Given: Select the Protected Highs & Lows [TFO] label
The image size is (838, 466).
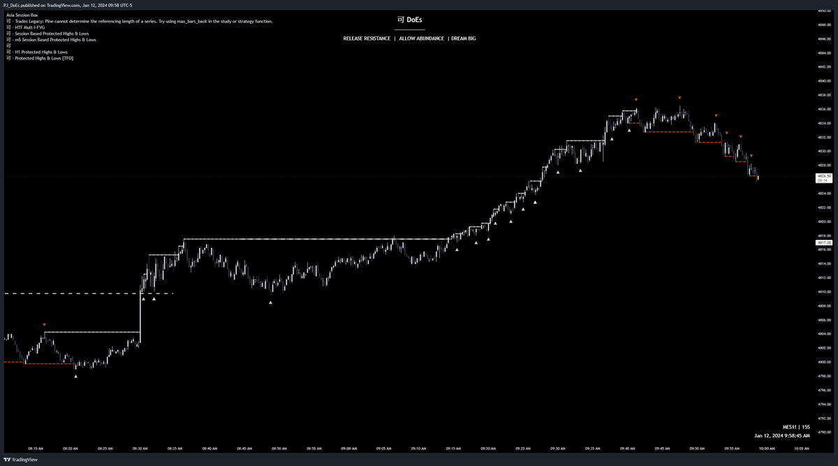Looking at the screenshot, I should 39,59.
